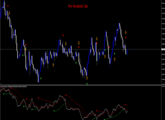The width and height of the screenshot is (165, 120).
Task: Click the rightmost orange down arrow
Action: [x=125, y=32]
